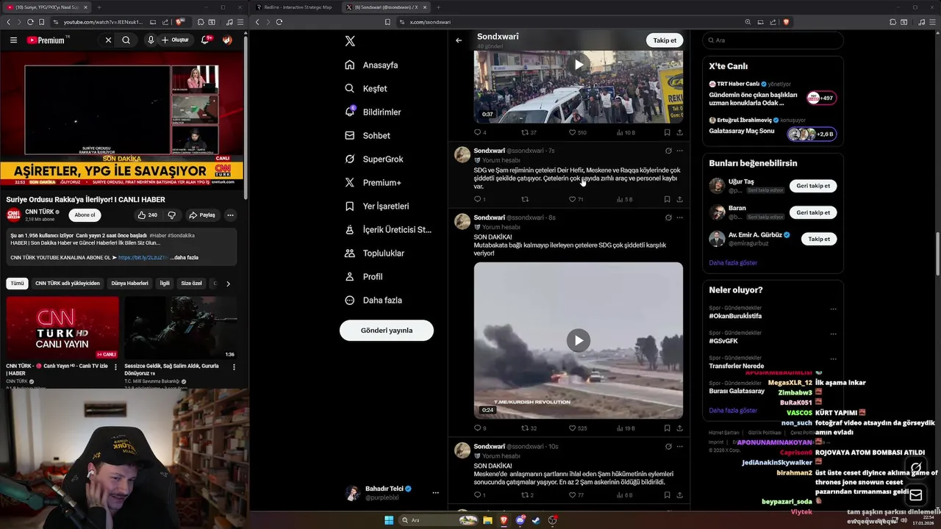Open account menu for Bahadır Telci
Screen dimensions: 941x529
pyautogui.click(x=393, y=493)
